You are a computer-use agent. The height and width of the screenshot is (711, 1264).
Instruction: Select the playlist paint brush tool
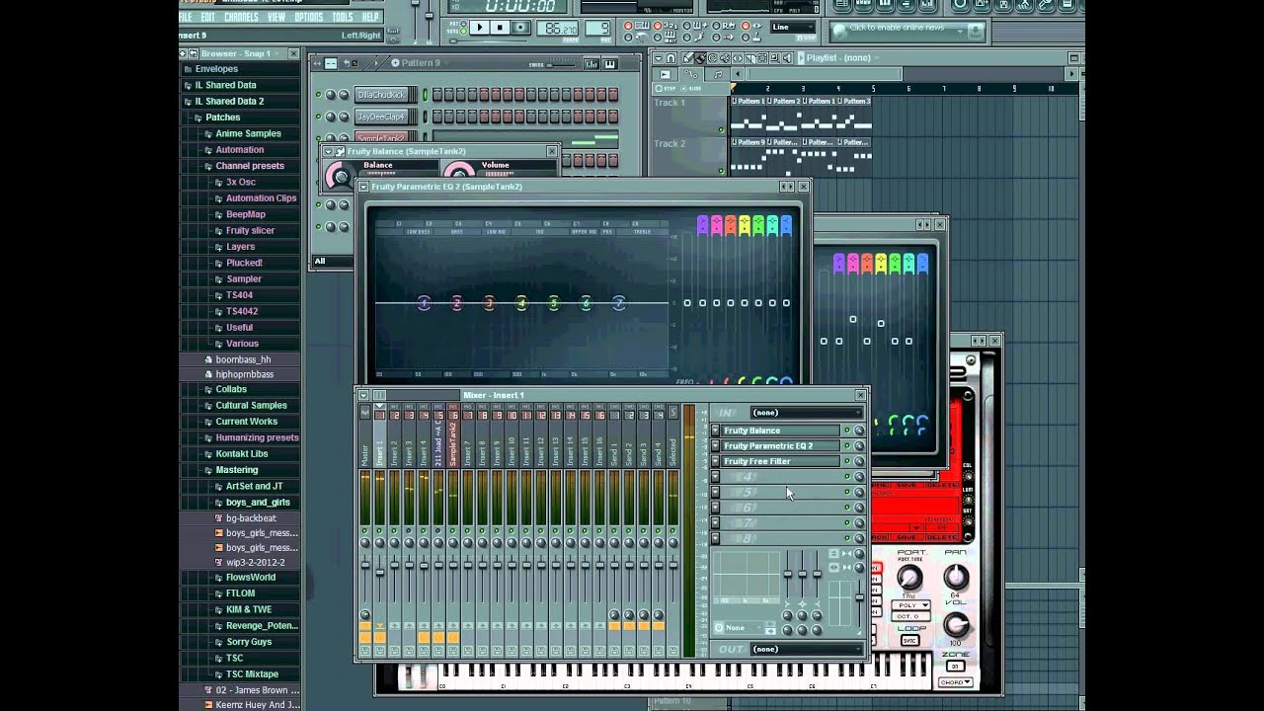701,58
